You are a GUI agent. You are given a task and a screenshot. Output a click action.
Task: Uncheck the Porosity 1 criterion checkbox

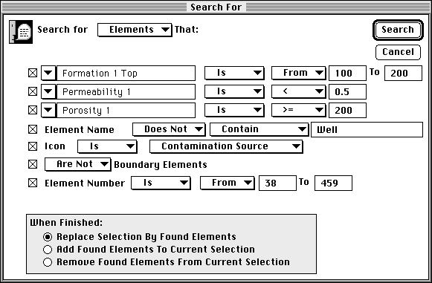33,110
